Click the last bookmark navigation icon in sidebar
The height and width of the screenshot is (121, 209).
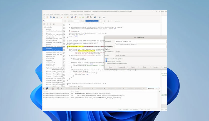54,24
